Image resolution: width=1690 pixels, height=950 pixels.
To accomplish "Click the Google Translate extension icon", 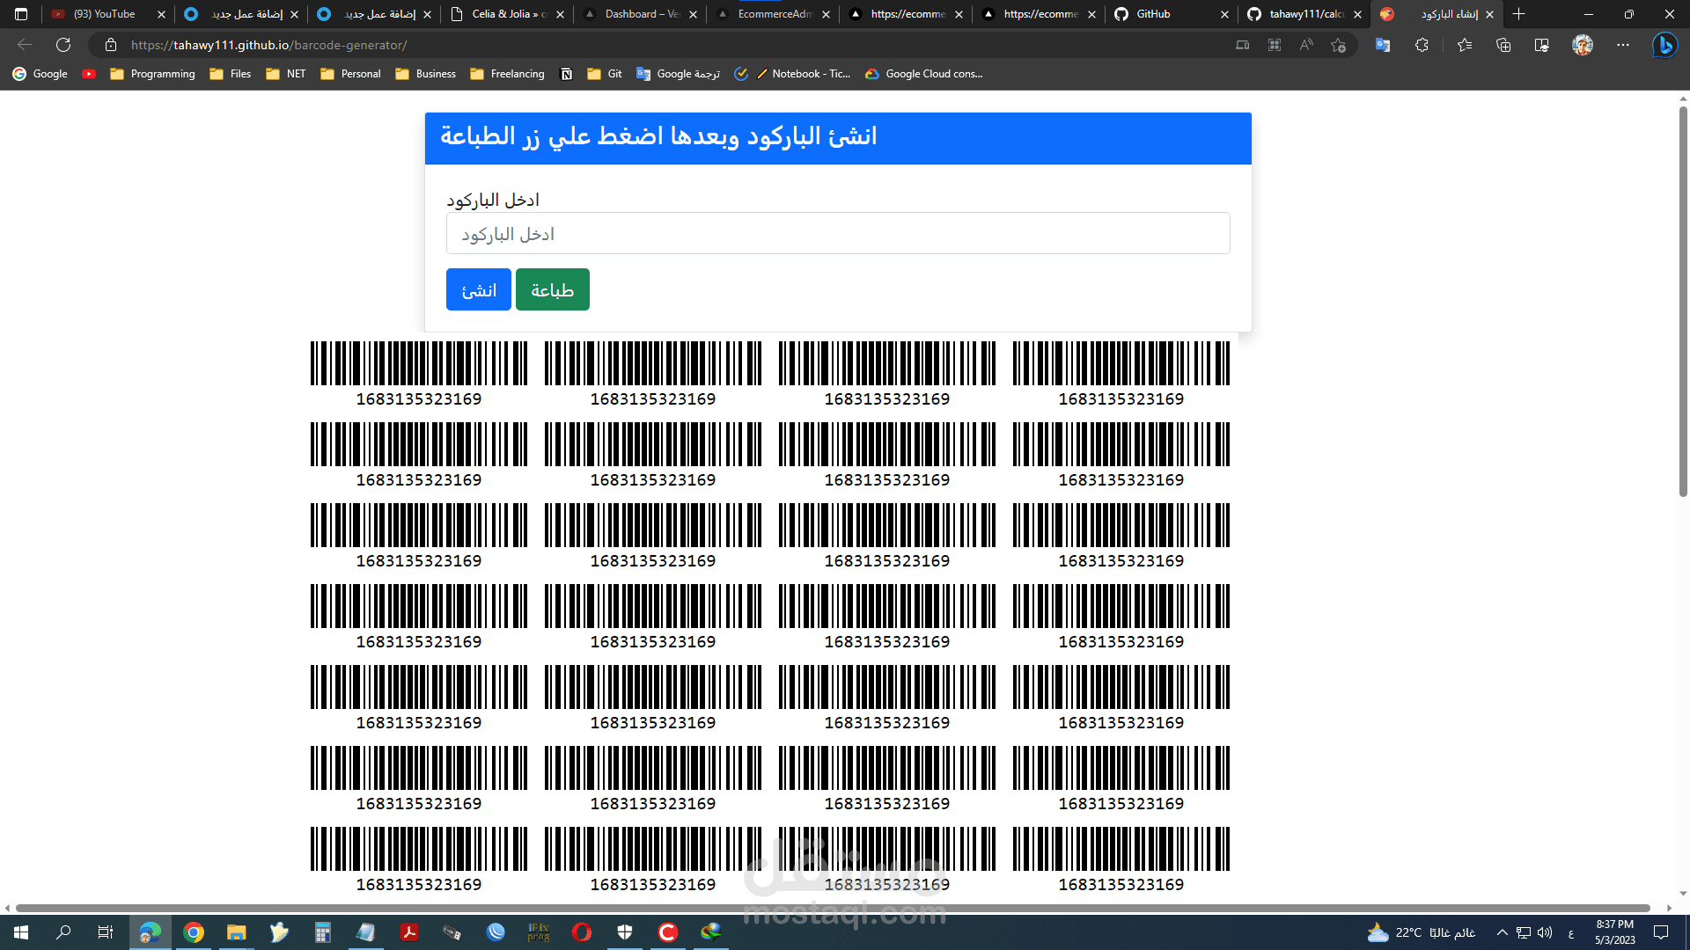I will (1383, 45).
